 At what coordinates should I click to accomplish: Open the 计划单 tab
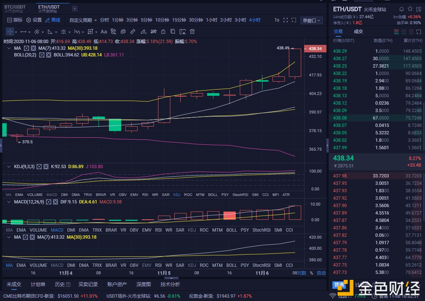(x=38, y=284)
